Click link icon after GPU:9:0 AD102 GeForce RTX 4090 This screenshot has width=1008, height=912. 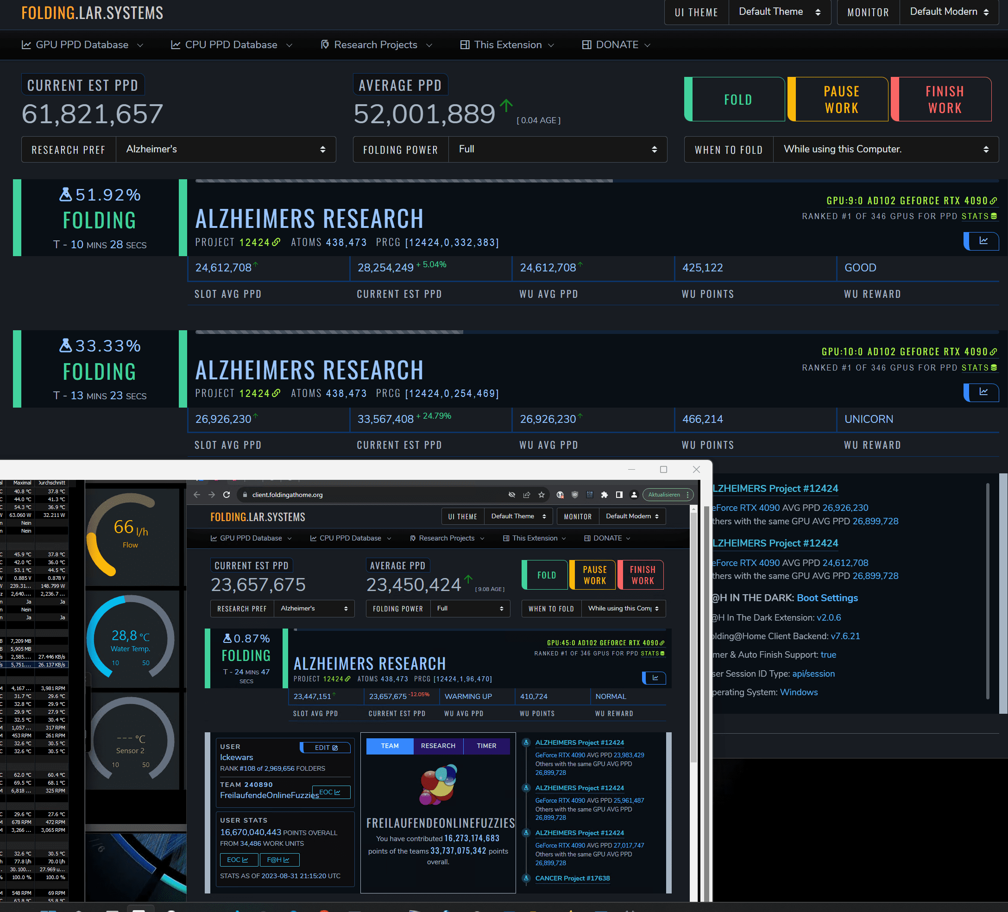coord(993,201)
